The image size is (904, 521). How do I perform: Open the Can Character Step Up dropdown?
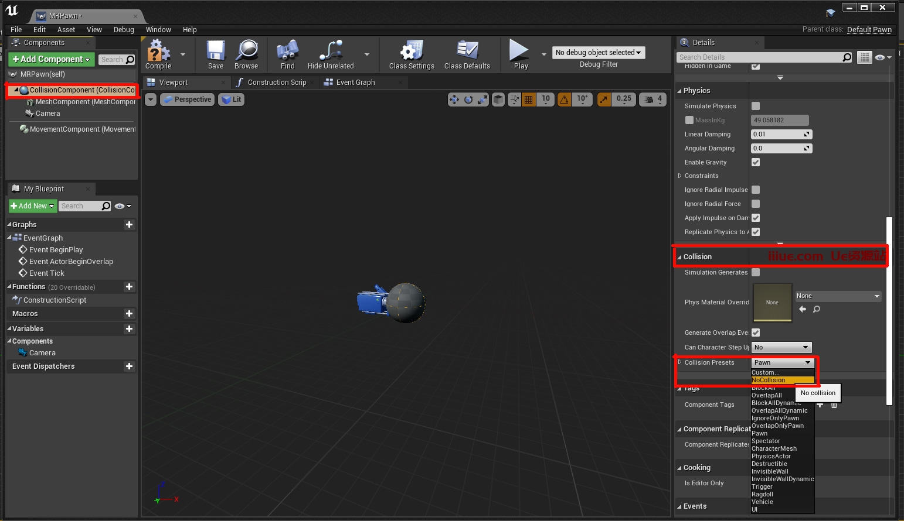click(x=781, y=347)
